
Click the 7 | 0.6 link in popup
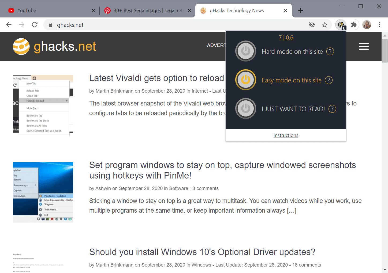286,38
